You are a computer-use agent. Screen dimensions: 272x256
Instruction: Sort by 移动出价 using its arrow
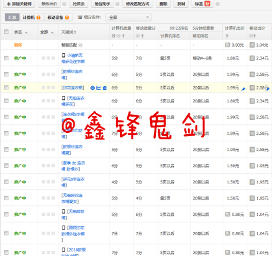tap(254, 36)
